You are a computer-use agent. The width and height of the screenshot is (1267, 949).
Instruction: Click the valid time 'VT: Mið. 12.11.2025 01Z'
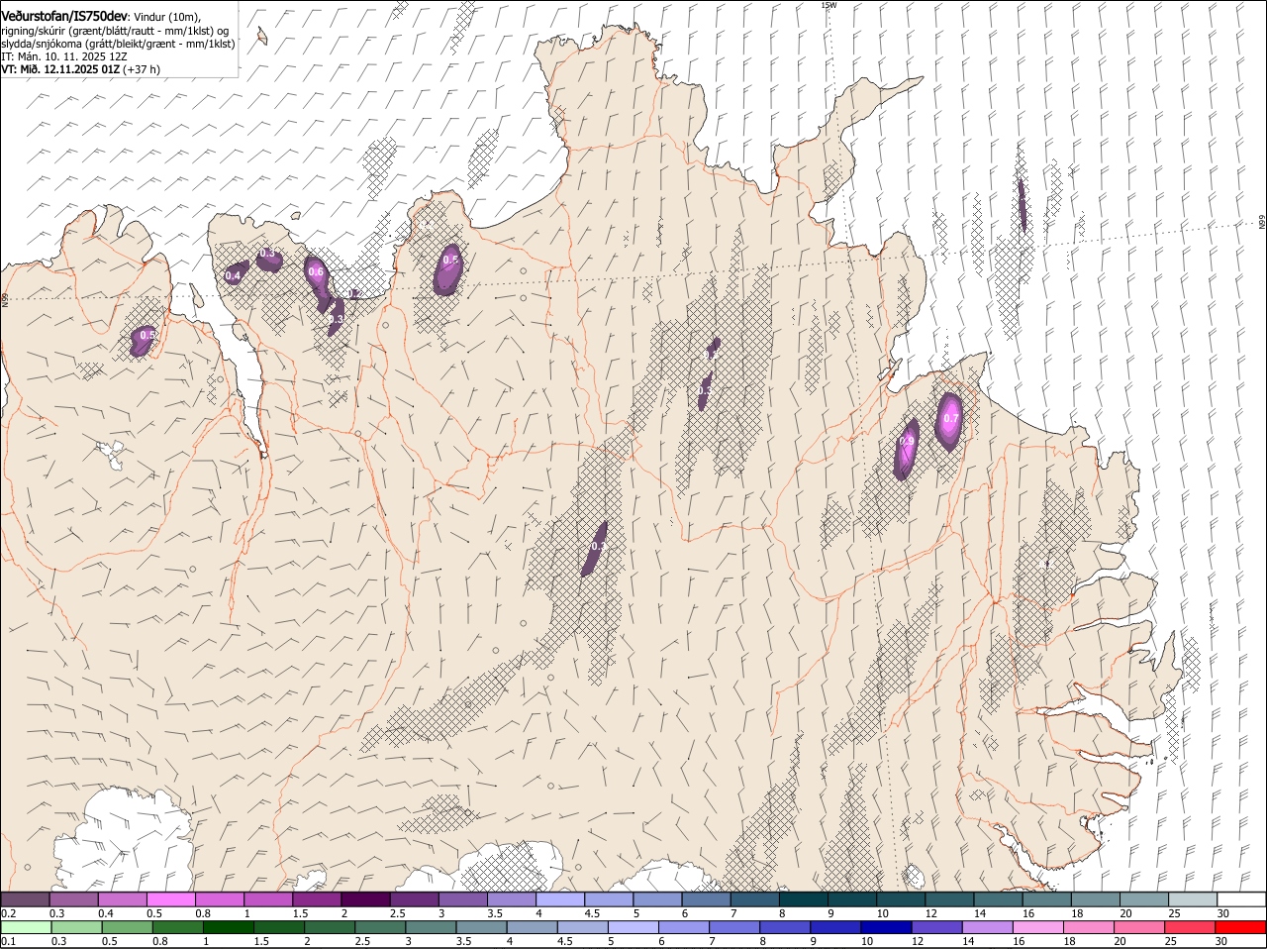point(60,69)
